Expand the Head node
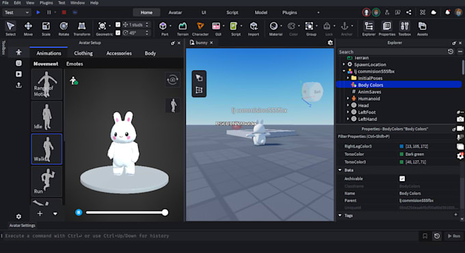The width and height of the screenshot is (465, 253). [348, 105]
